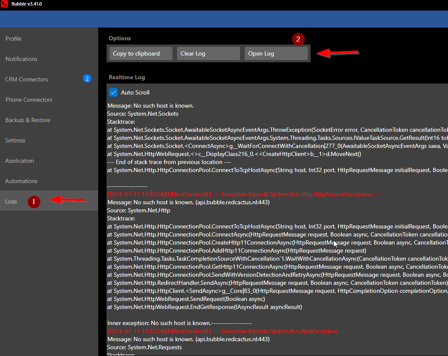Select the Application sidebar item
Viewport: 448px width, 356px height.
coord(19,161)
